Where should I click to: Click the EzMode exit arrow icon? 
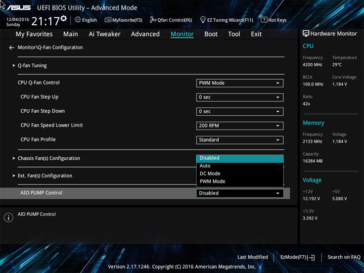click(312, 257)
